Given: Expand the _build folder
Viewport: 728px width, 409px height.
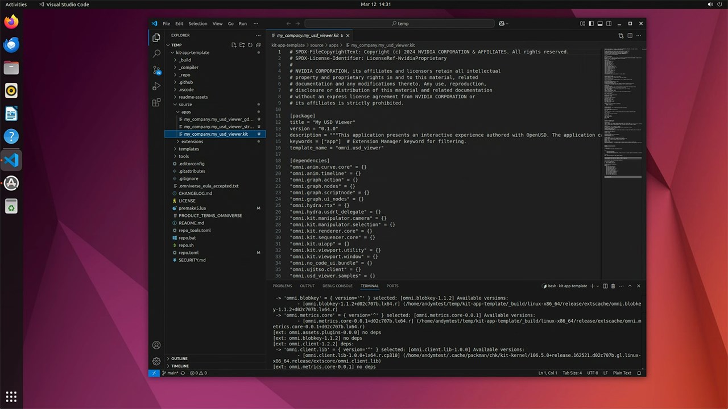Looking at the screenshot, I should 175,60.
